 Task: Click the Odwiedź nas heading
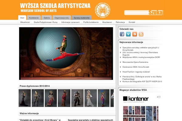tap(126, 29)
